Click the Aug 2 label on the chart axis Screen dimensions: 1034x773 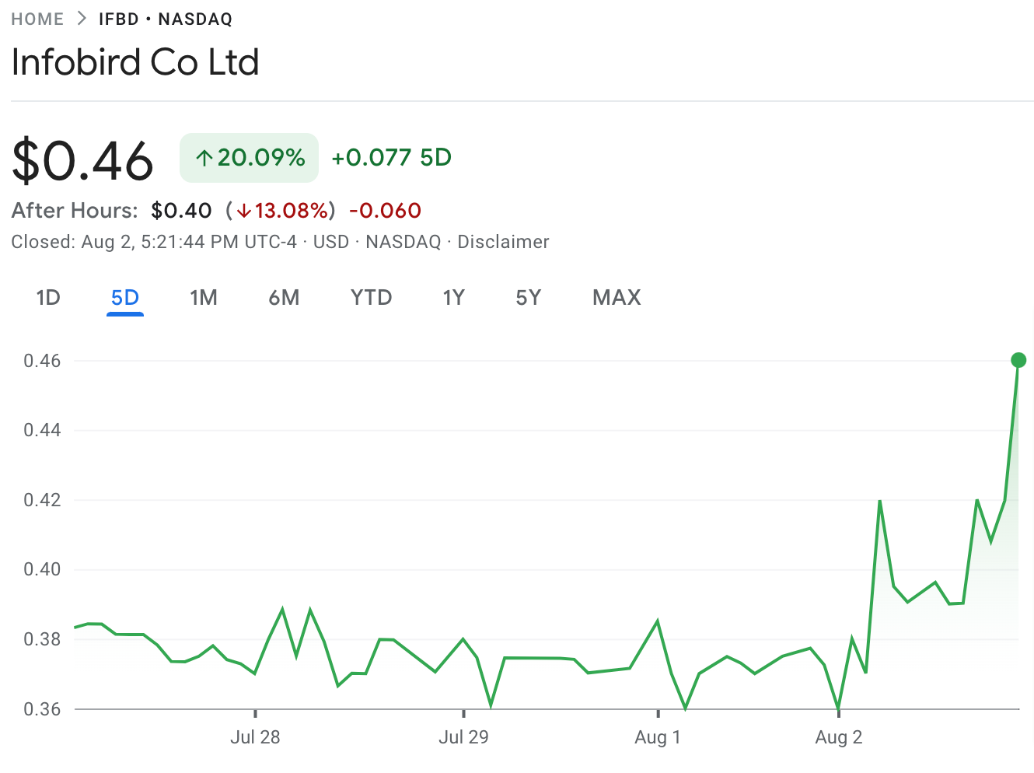pos(838,737)
